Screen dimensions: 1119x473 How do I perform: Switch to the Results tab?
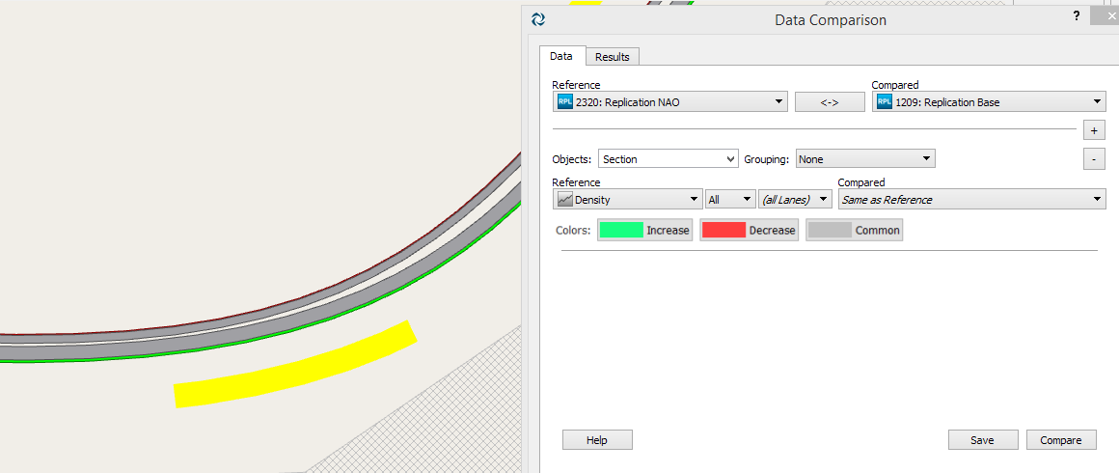click(x=612, y=57)
